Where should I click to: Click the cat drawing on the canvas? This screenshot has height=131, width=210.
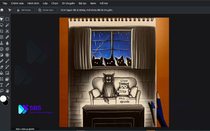(x=124, y=90)
